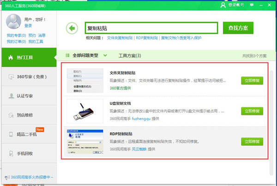Click 立即修复 for 文件夹复制粘贴
Viewport: 277px width, 186px height.
pos(252,81)
